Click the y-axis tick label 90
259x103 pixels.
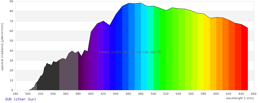[11, 2]
